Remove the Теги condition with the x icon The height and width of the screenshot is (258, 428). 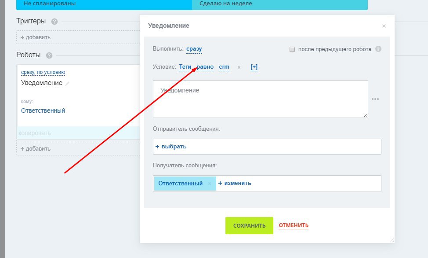click(239, 67)
